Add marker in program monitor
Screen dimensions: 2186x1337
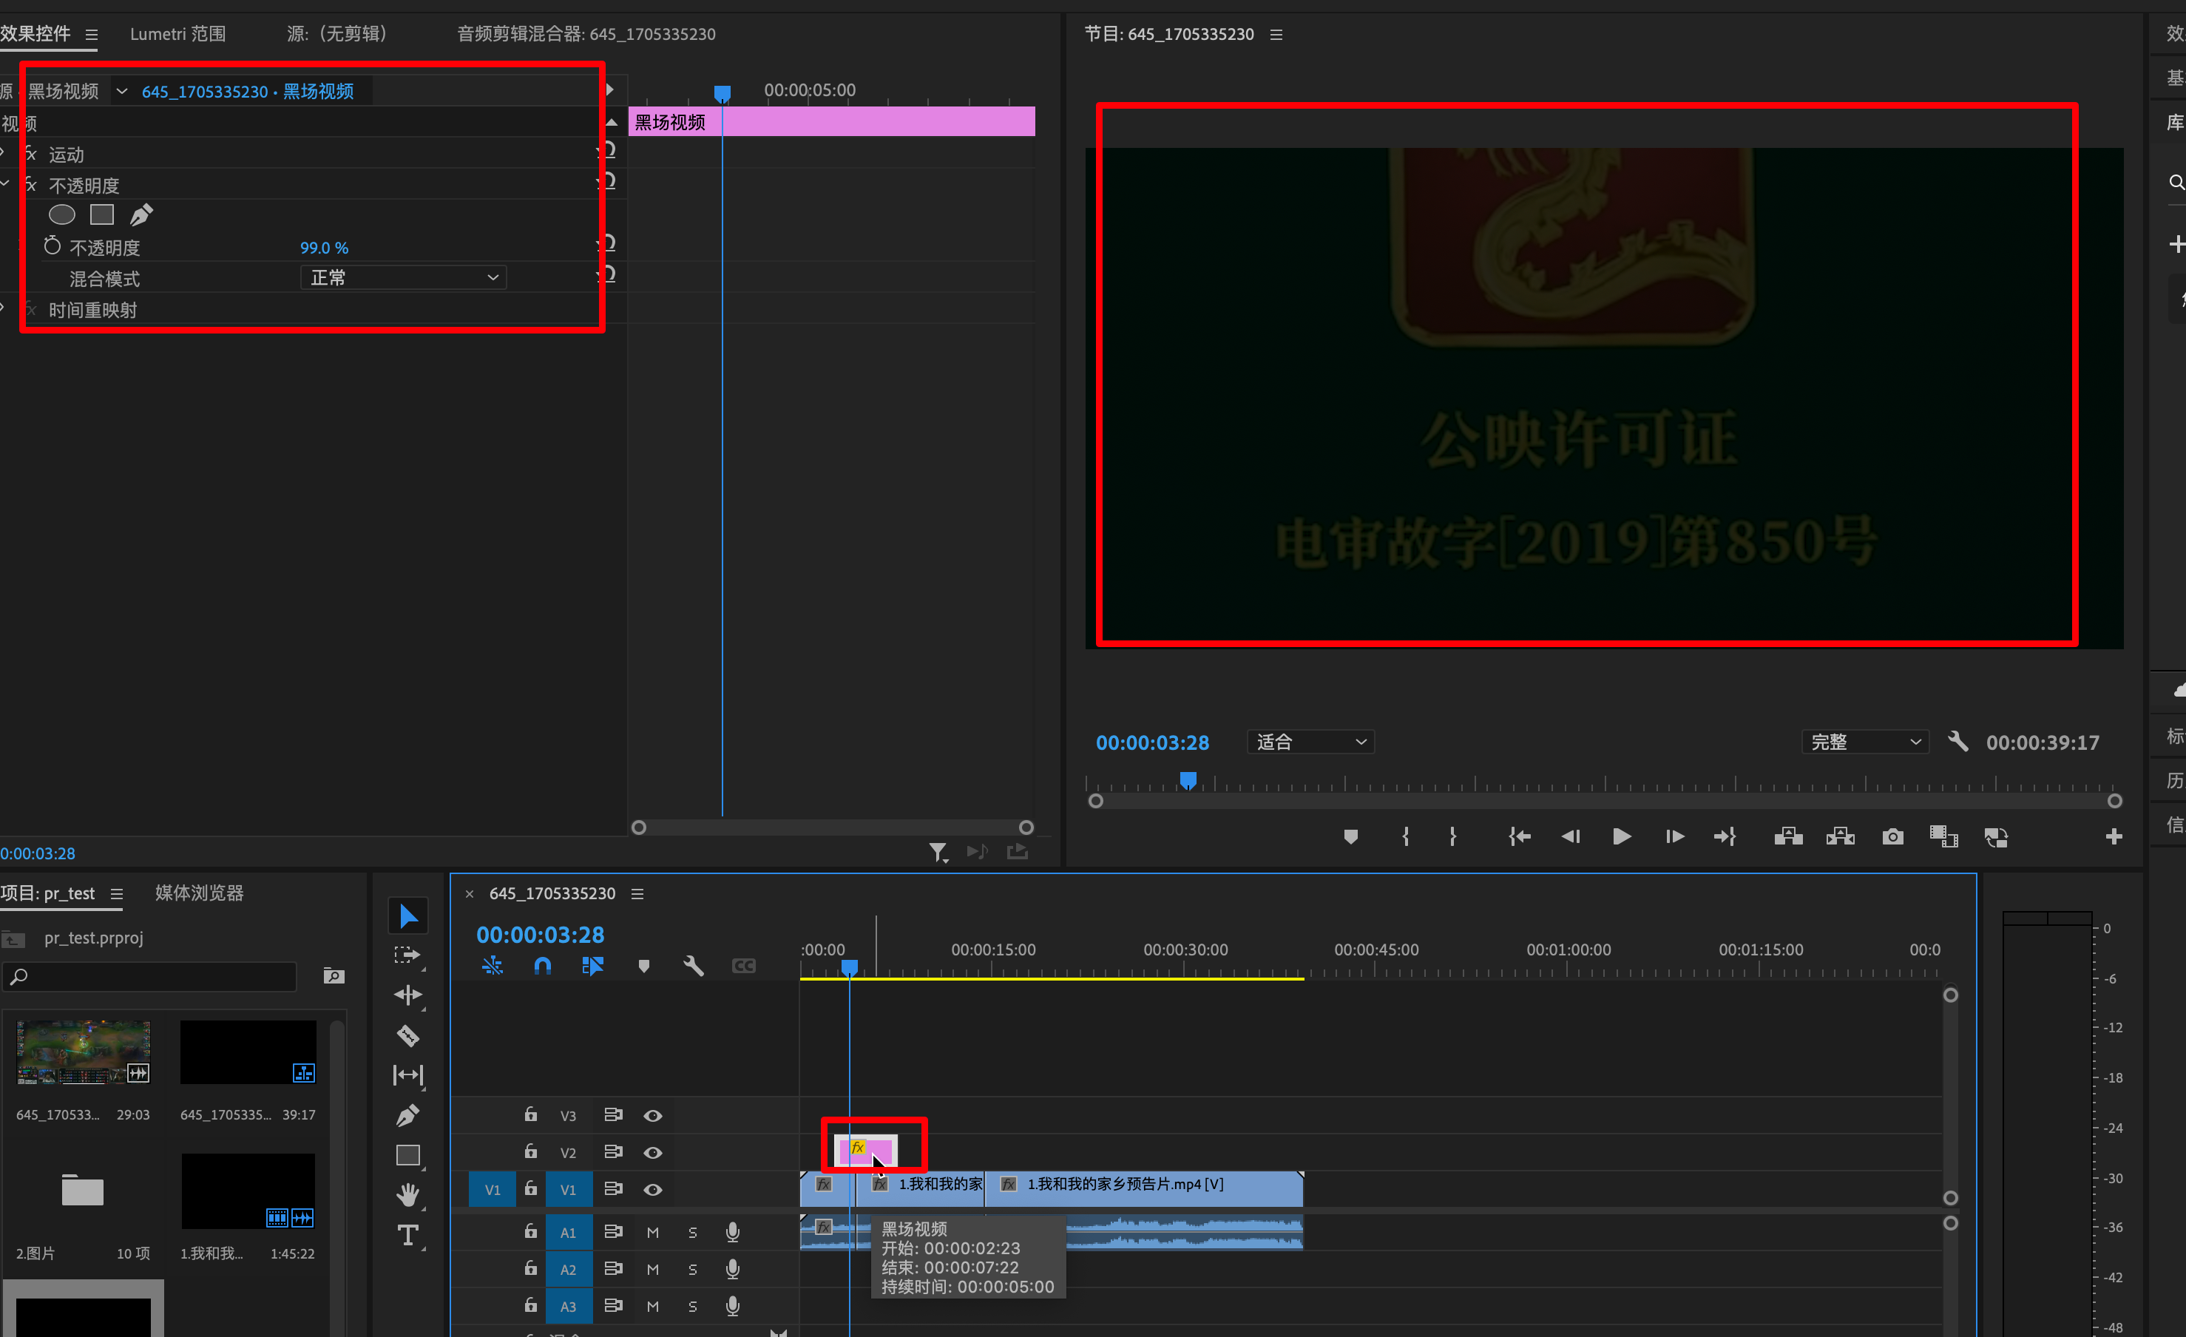coord(1350,836)
